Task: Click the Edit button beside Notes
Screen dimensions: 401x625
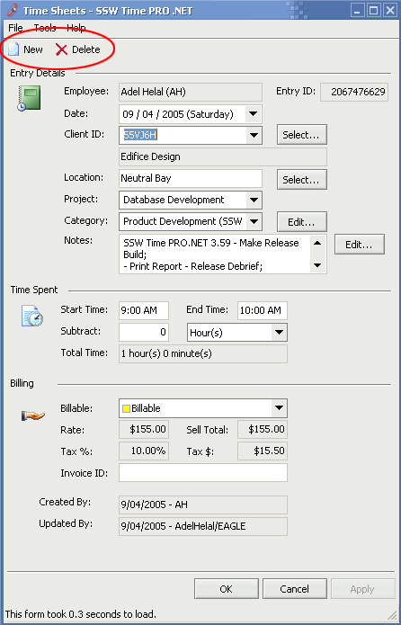Action: click(x=359, y=245)
